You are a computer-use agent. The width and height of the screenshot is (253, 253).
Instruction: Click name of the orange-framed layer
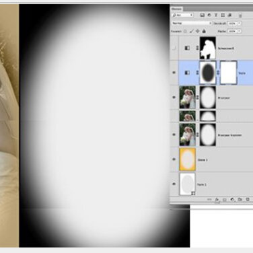click(203, 160)
